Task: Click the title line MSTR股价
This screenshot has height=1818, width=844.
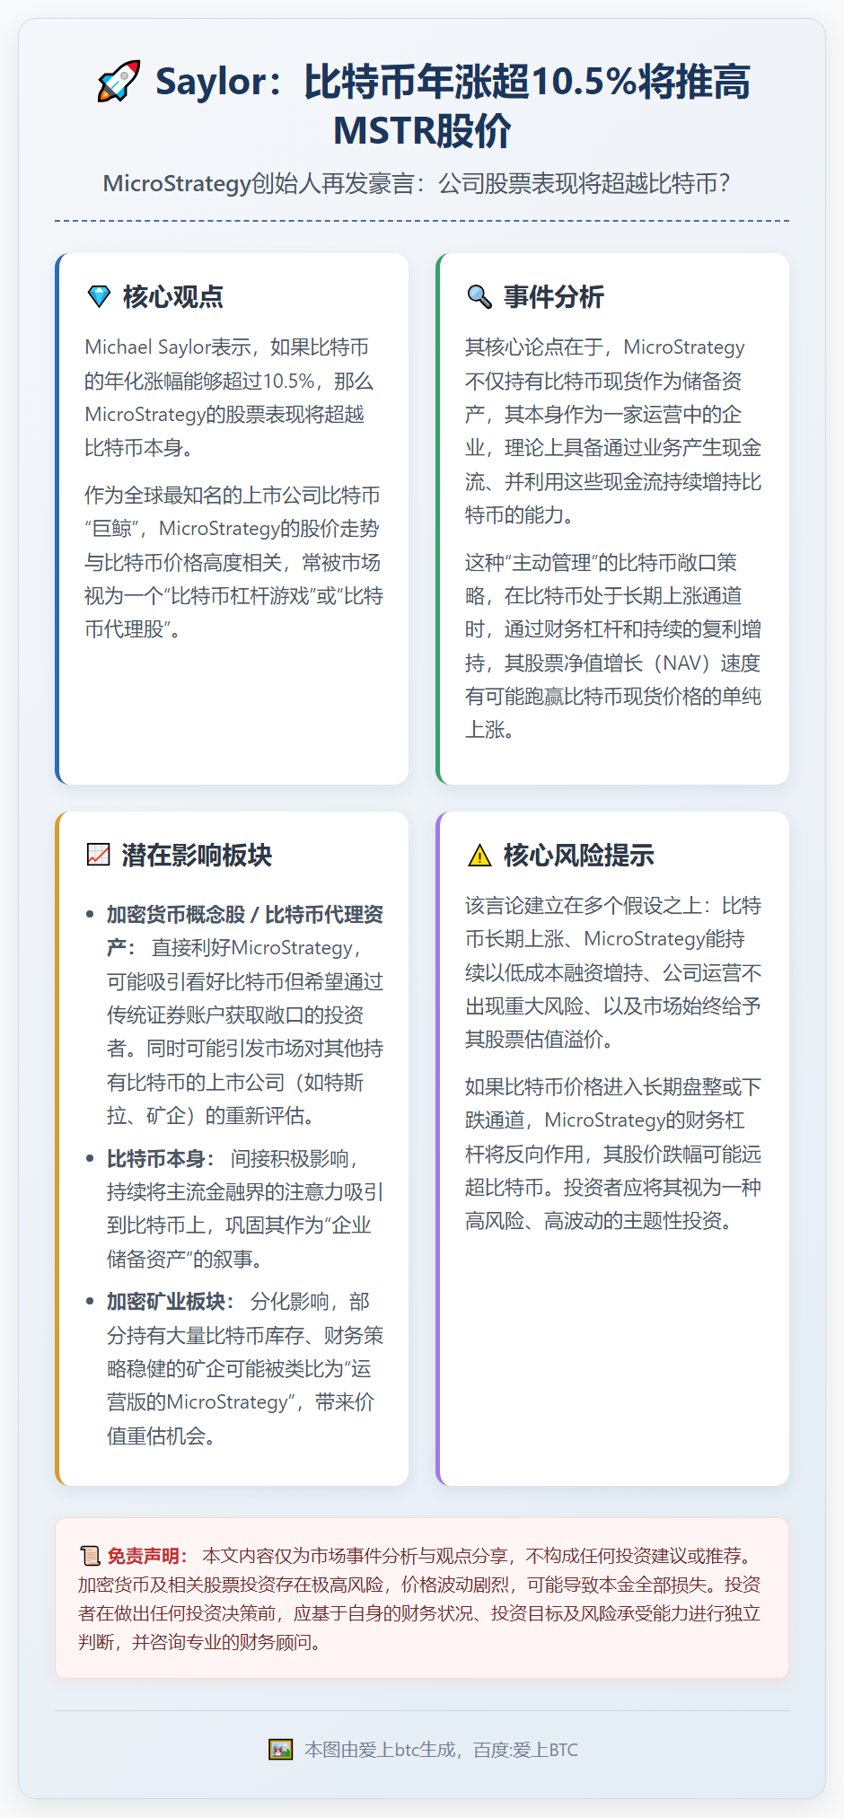Action: click(x=422, y=130)
